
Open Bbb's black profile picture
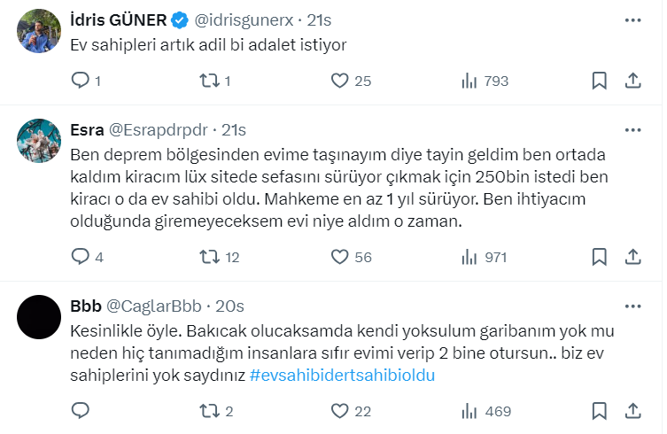coord(39,317)
